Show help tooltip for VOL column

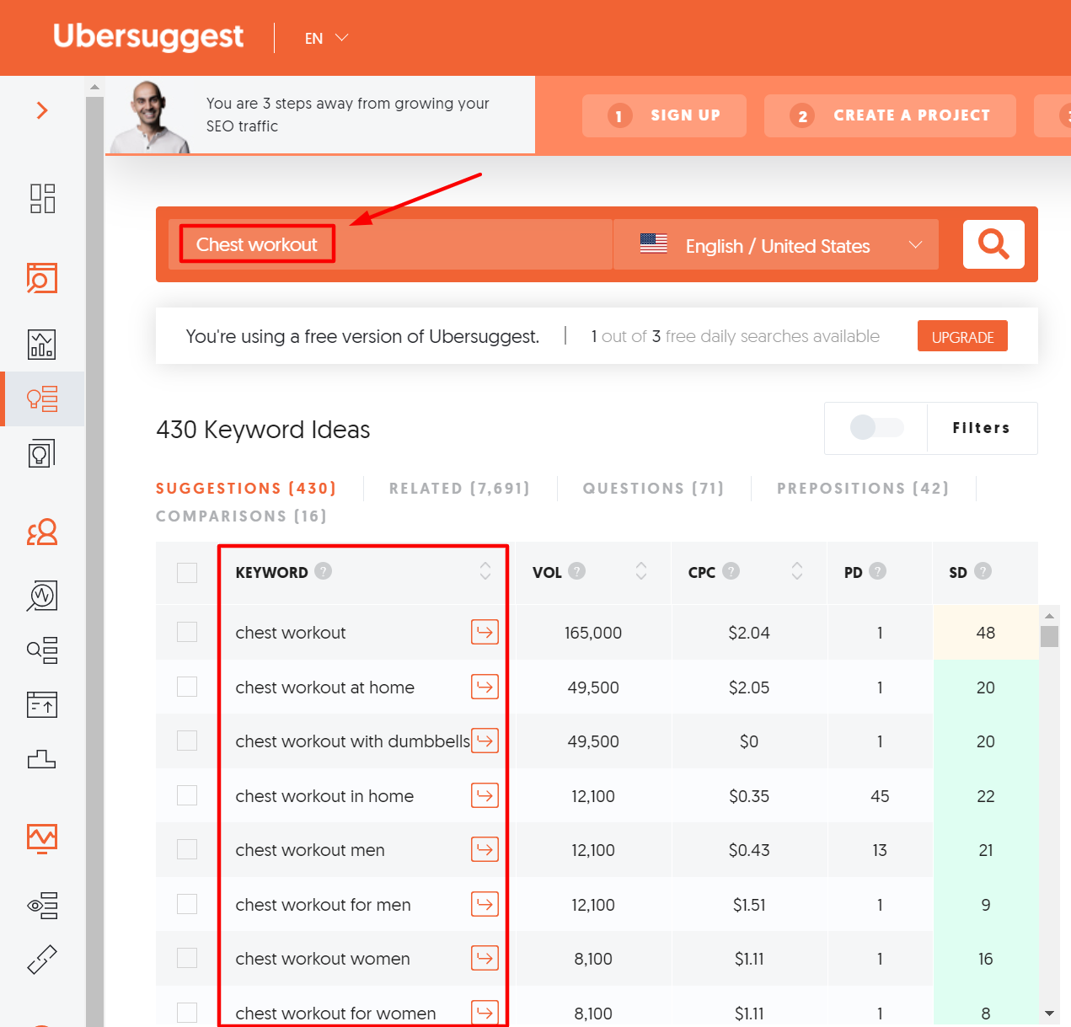click(576, 571)
